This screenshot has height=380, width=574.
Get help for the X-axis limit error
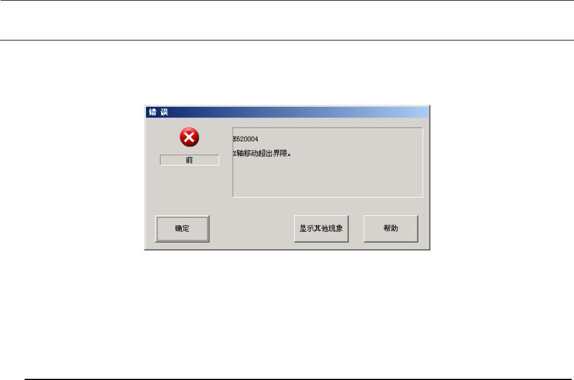(x=390, y=229)
